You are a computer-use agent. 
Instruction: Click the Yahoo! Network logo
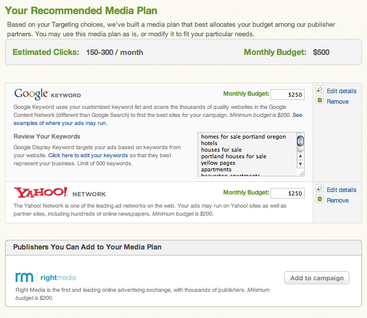[60, 193]
